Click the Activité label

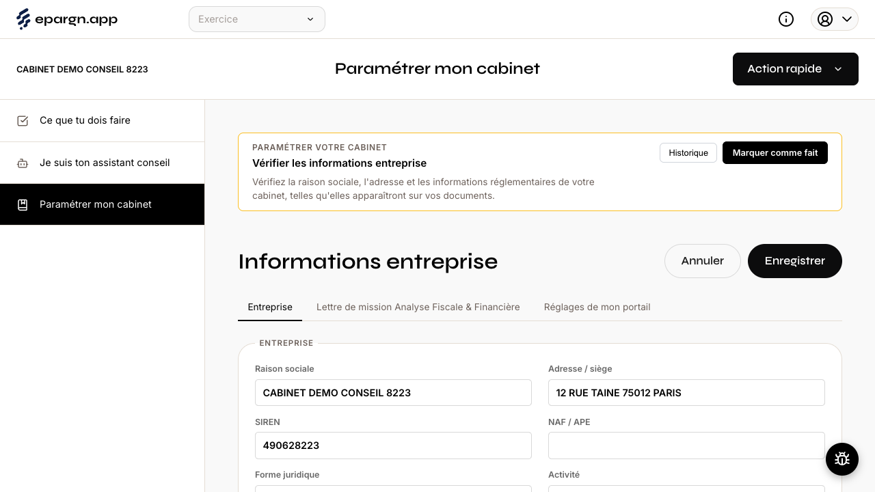click(564, 475)
